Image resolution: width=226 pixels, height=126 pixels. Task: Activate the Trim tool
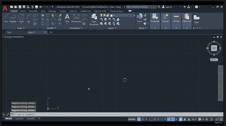pyautogui.click(x=53, y=15)
